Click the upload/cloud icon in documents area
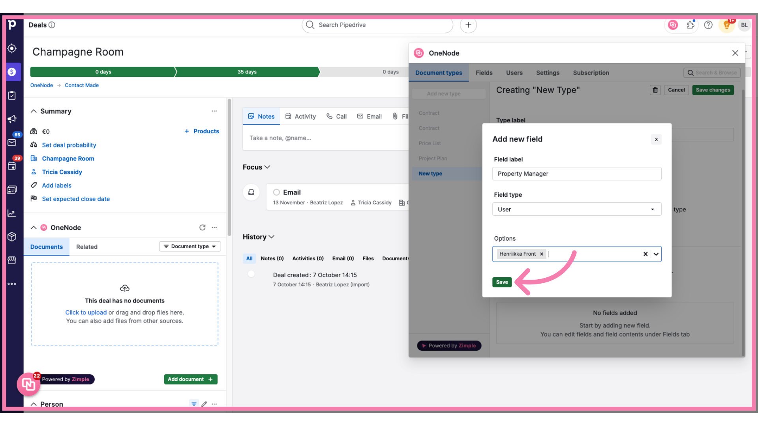The height and width of the screenshot is (426, 758). (124, 288)
